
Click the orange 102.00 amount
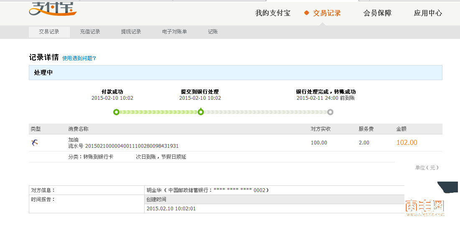click(x=407, y=143)
